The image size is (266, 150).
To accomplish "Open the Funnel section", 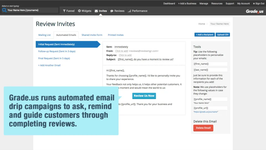I will coord(69,11).
